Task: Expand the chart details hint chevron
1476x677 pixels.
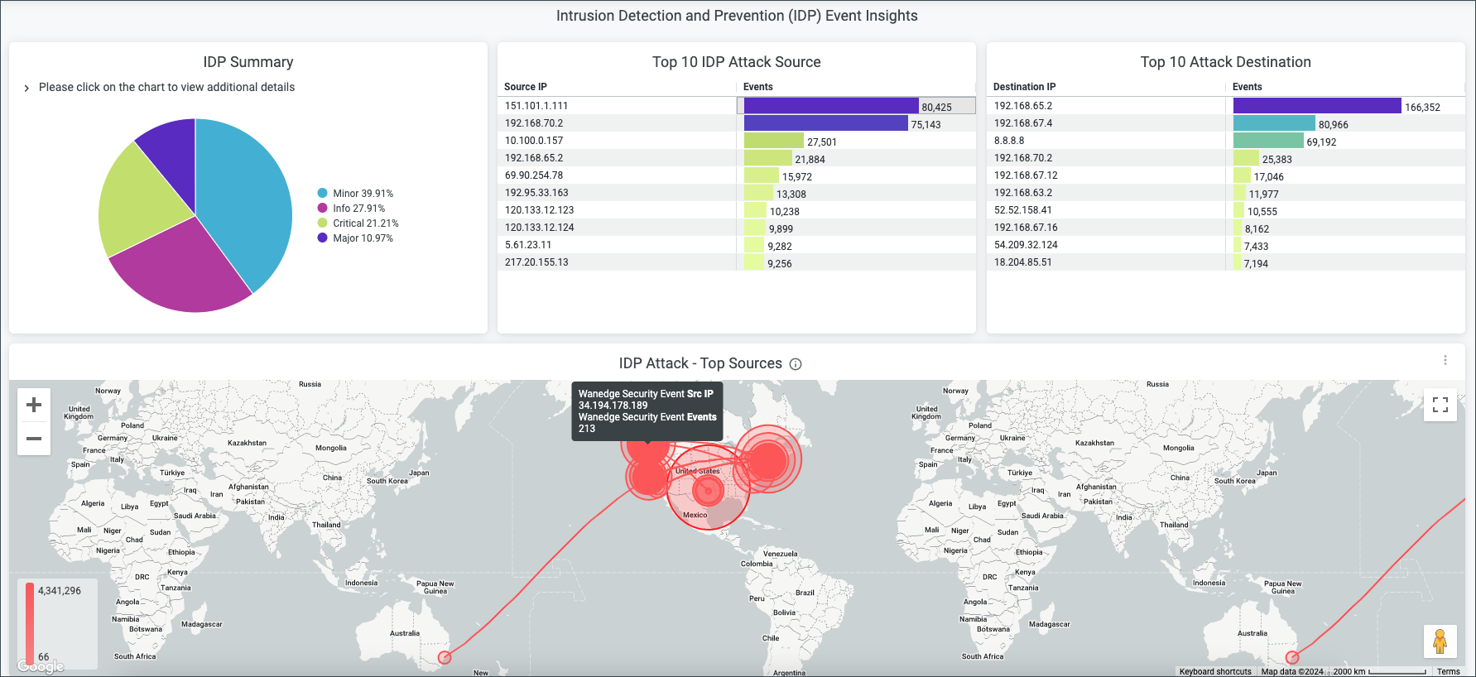Action: pyautogui.click(x=26, y=88)
